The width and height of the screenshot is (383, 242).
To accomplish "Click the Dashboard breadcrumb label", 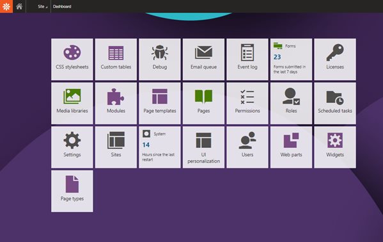I will (62, 6).
